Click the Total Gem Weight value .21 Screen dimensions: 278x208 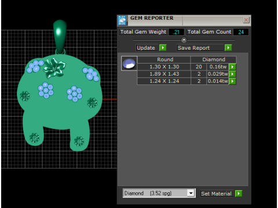click(176, 32)
